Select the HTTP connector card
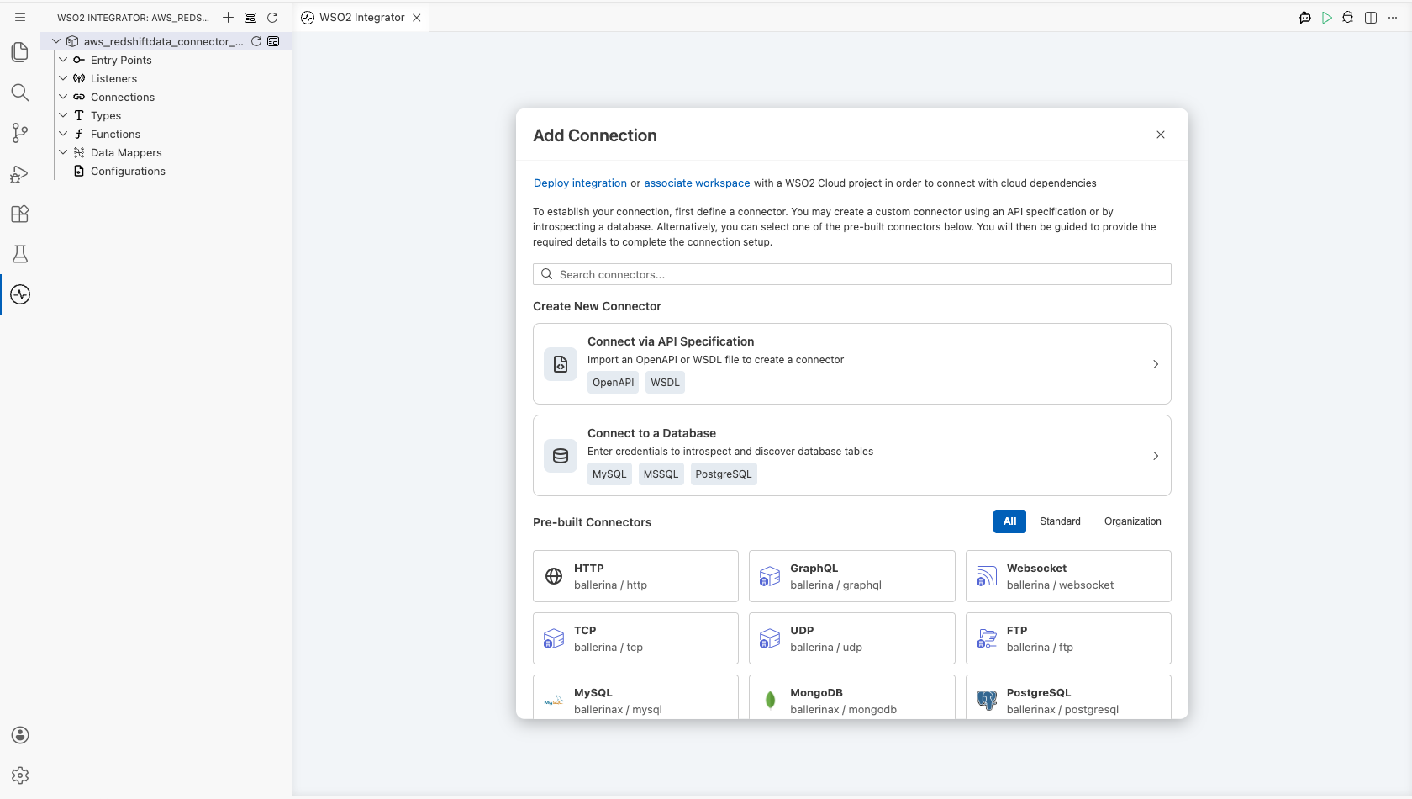Screen dimensions: 1412x799 635,576
